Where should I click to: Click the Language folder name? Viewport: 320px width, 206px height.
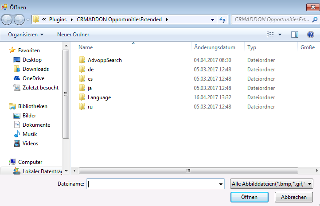tap(99, 97)
